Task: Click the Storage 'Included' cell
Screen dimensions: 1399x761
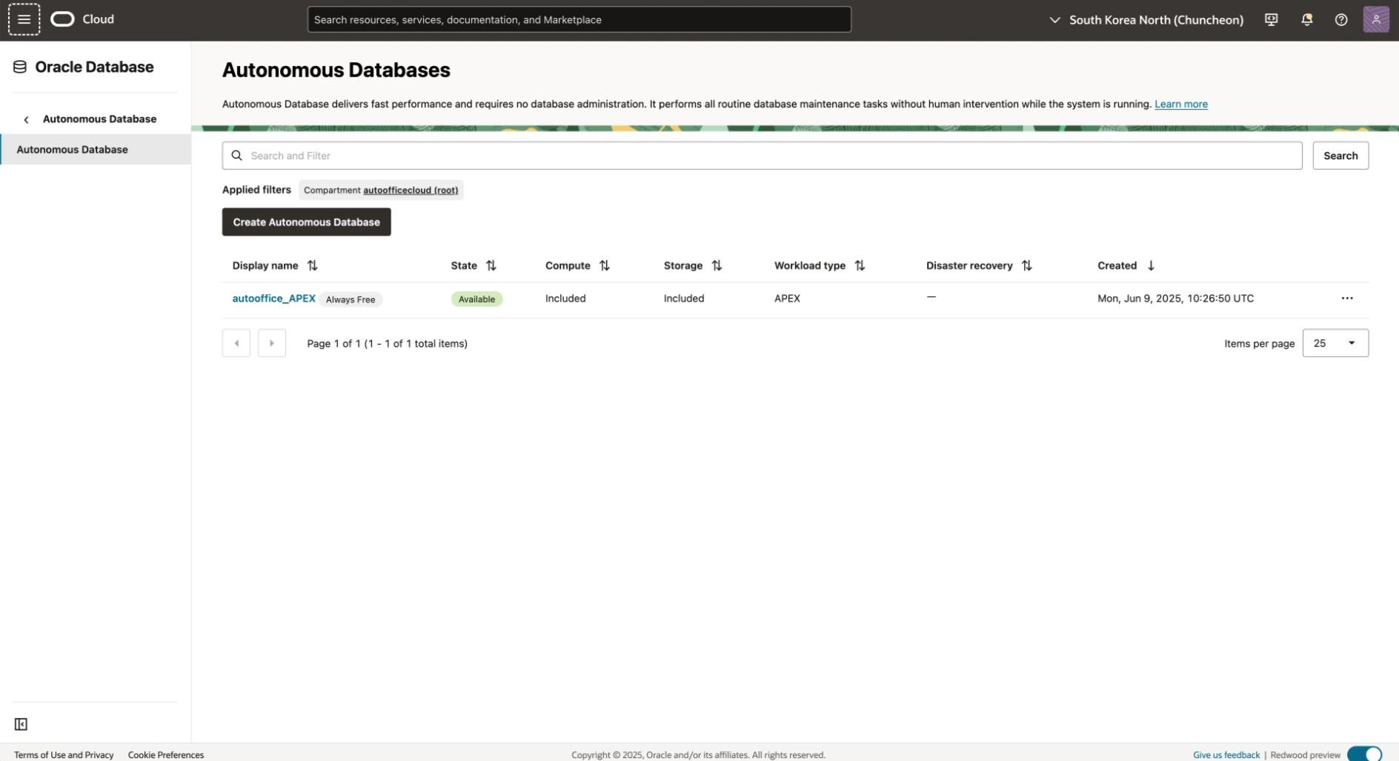Action: tap(684, 299)
